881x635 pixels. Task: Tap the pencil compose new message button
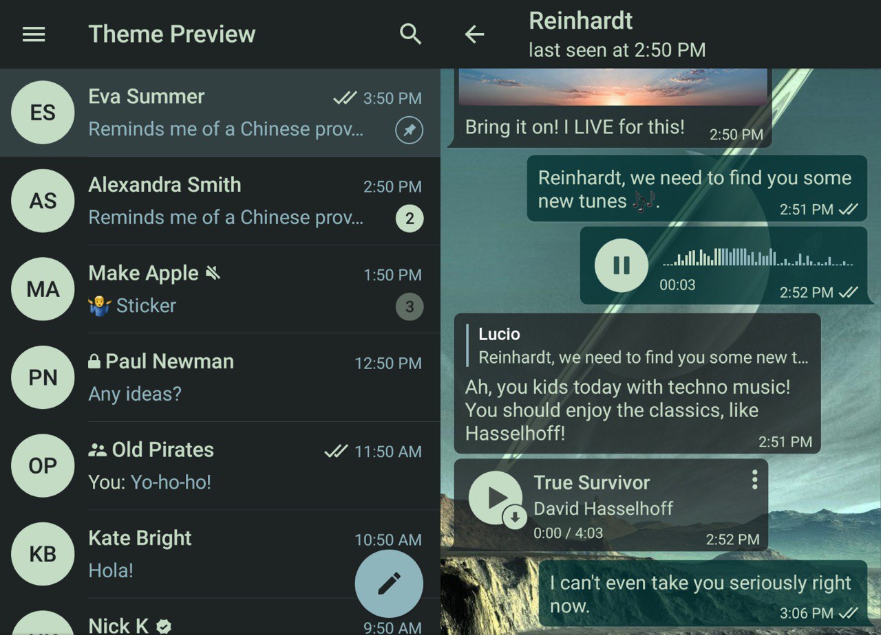(x=389, y=583)
